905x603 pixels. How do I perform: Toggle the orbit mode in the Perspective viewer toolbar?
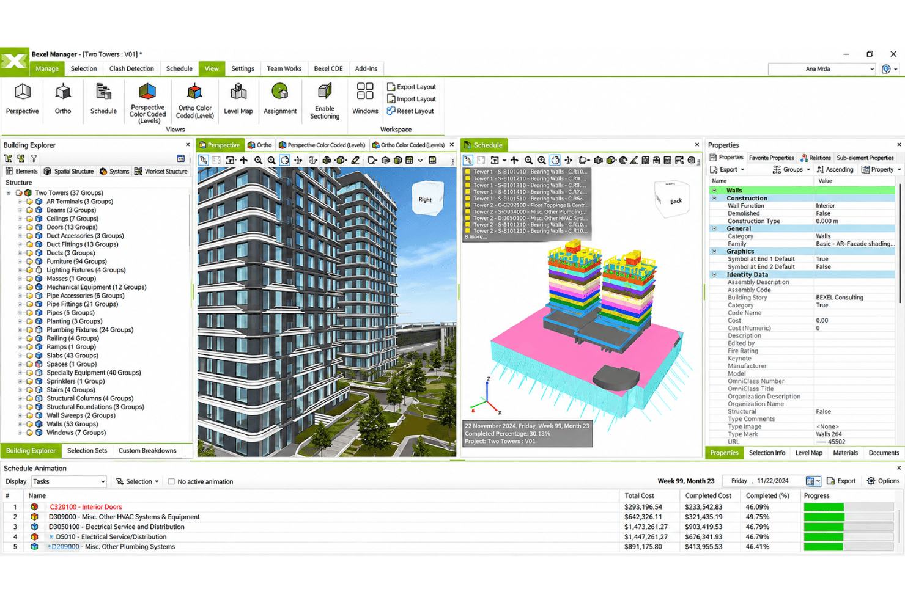click(285, 160)
